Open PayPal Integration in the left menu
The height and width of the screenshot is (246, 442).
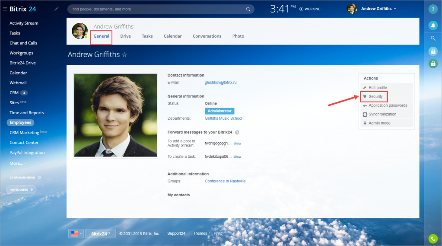click(x=27, y=152)
